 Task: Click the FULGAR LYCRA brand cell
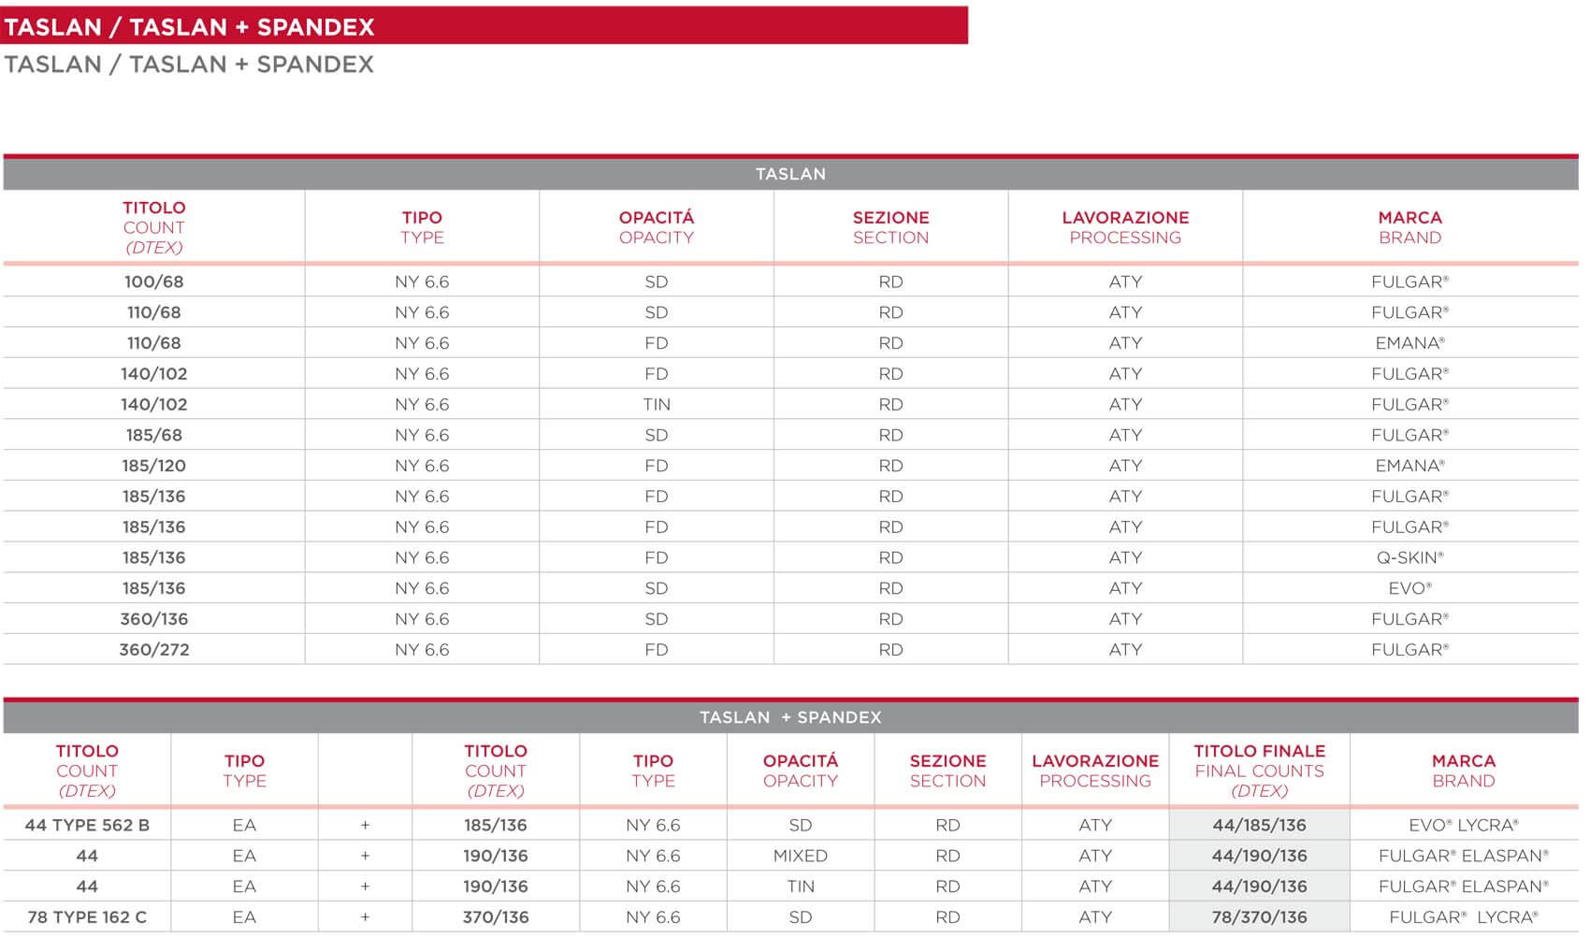(x=1463, y=917)
